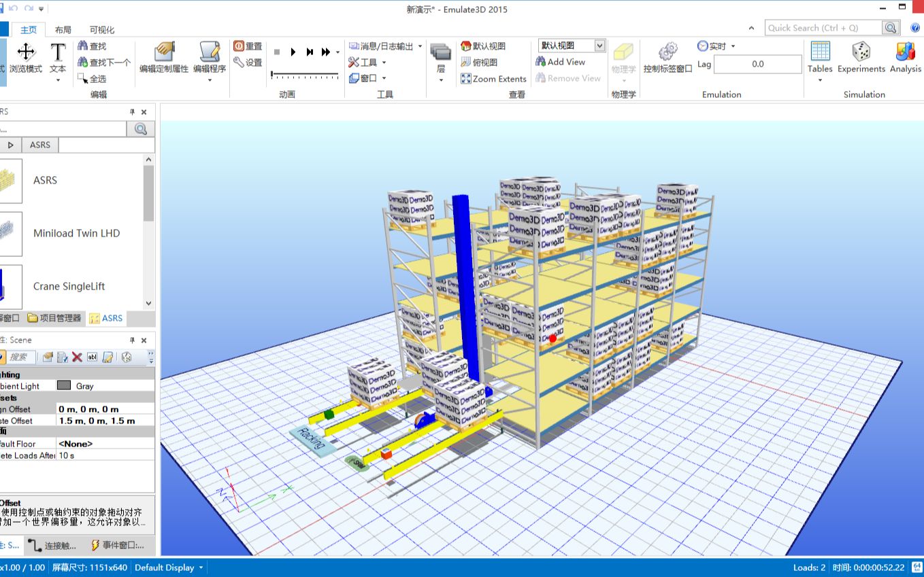The height and width of the screenshot is (577, 924).
Task: Click the catalog breadcrumb arrow
Action: (x=10, y=145)
